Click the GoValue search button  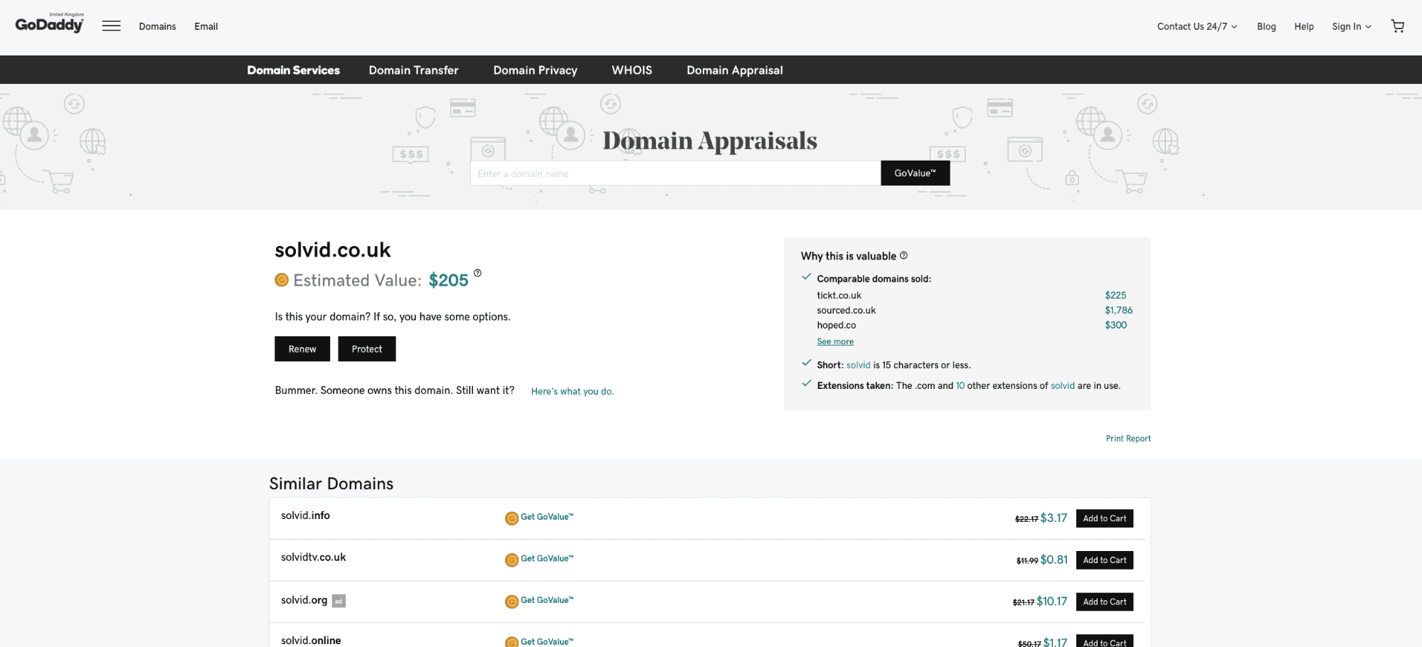(x=915, y=173)
